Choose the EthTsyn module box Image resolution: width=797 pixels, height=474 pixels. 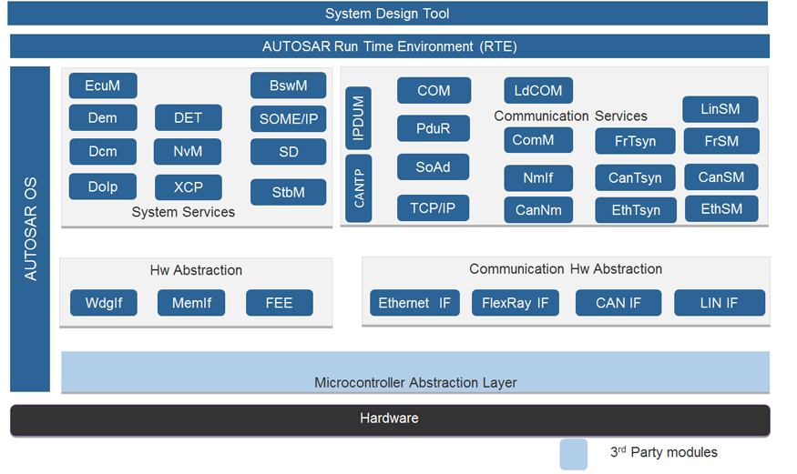pos(636,210)
